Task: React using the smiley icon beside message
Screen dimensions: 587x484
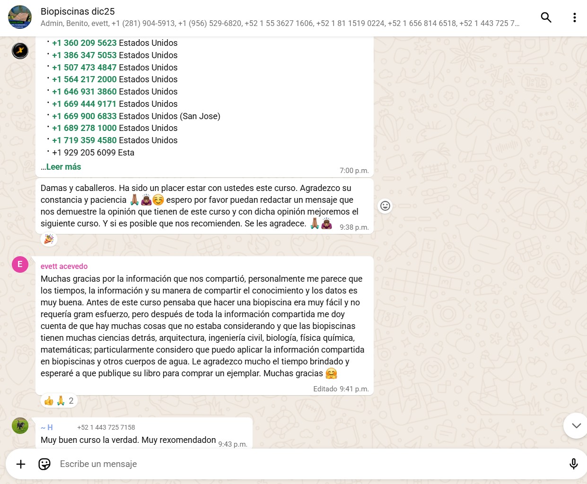Action: [385, 206]
